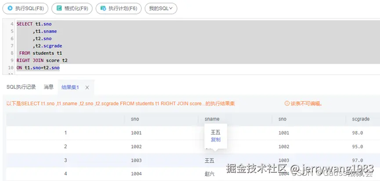Place cursor on RIGHT JOIN score t2 line
This screenshot has width=380, height=181.
[42, 60]
